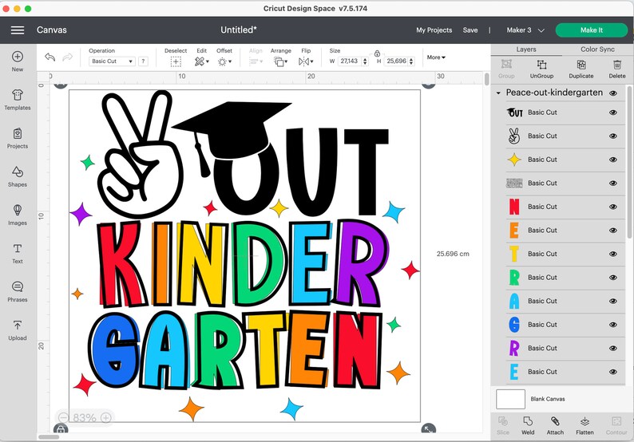Select the blue G letter layer
This screenshot has width=634, height=442.
pyautogui.click(x=565, y=325)
